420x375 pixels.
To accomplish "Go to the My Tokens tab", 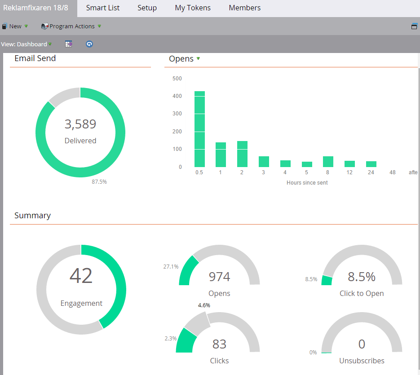I will click(x=193, y=8).
